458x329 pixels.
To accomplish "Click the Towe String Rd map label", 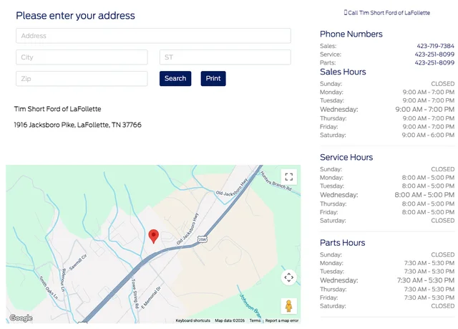I will (135, 293).
